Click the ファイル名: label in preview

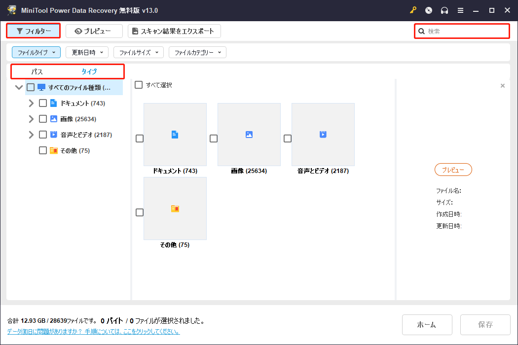[x=448, y=191]
